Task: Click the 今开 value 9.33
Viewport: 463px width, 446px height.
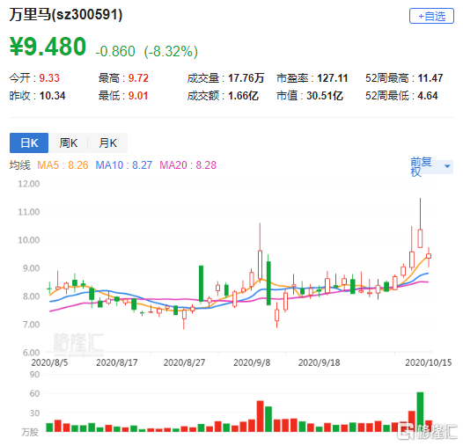Action: point(49,78)
